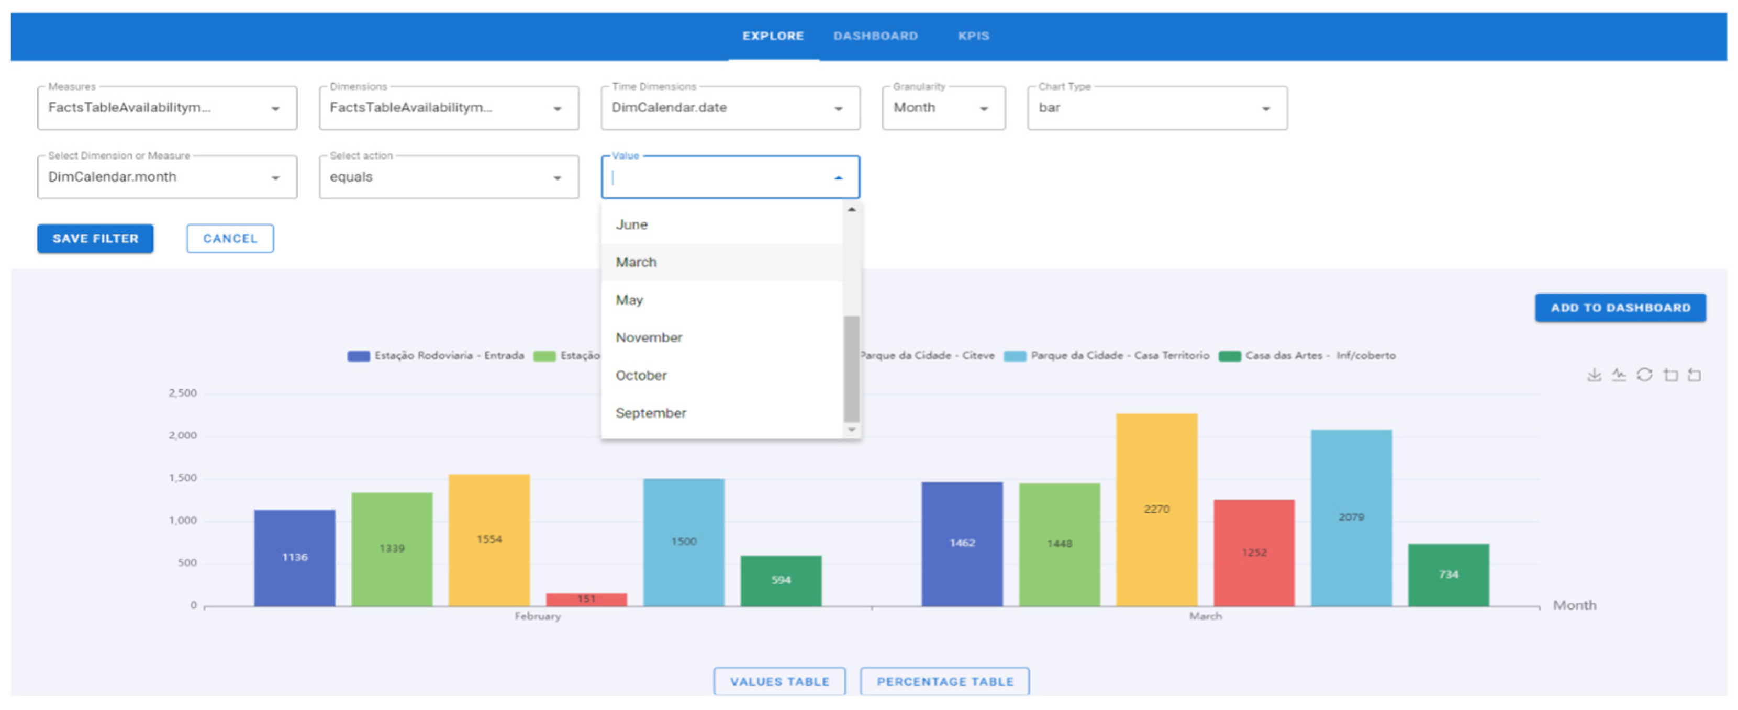Click the Save Filter button
Viewport: 1738px width, 710px height.
[x=95, y=239]
